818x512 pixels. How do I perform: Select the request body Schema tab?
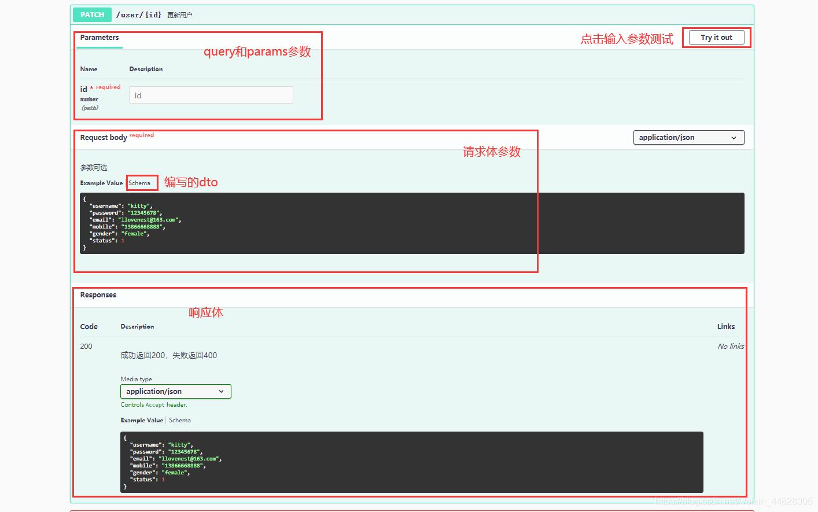coord(139,183)
